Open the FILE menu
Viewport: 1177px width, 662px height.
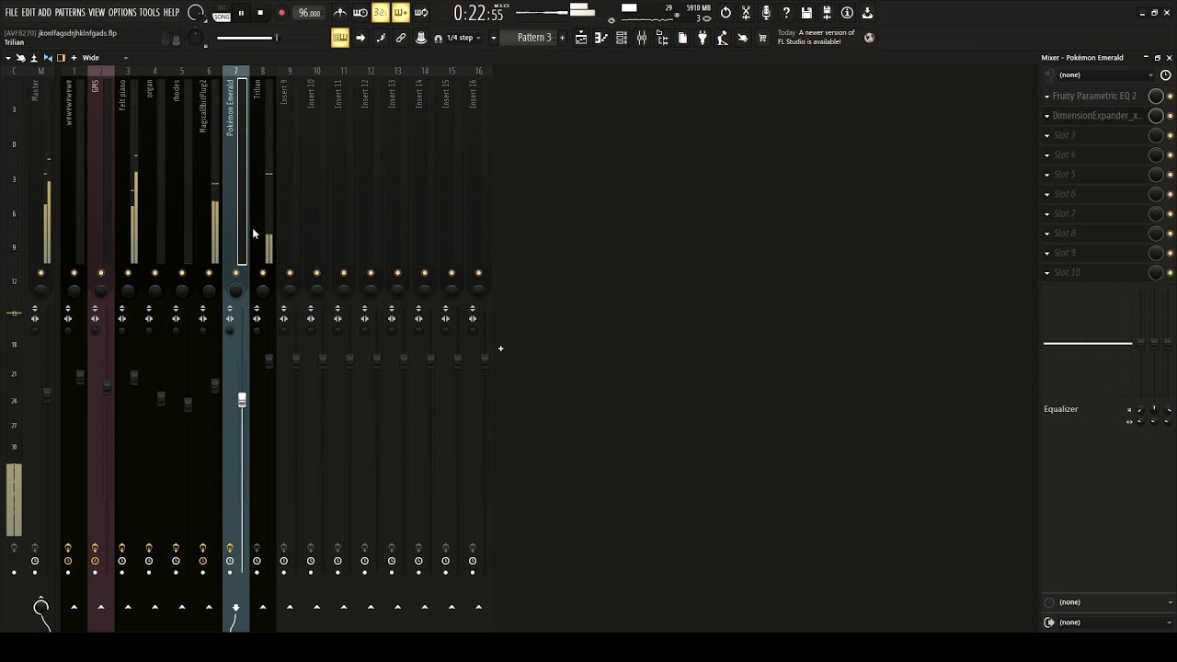[11, 13]
